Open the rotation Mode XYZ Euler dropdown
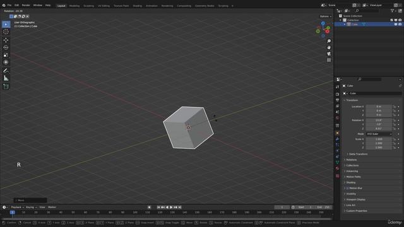The height and width of the screenshot is (227, 404). pyautogui.click(x=379, y=134)
